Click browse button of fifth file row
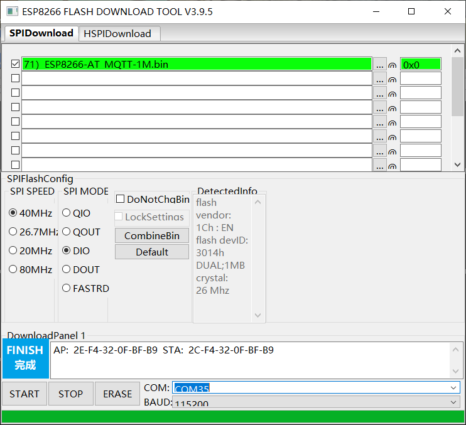The width and height of the screenshot is (466, 425). [x=379, y=122]
